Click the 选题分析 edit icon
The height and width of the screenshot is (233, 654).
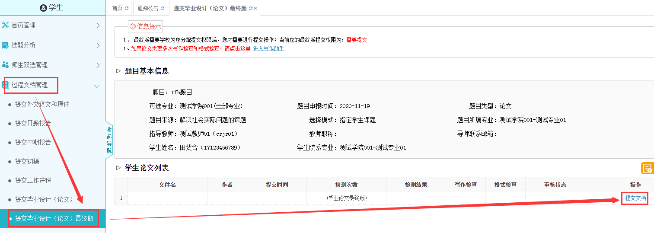point(6,45)
